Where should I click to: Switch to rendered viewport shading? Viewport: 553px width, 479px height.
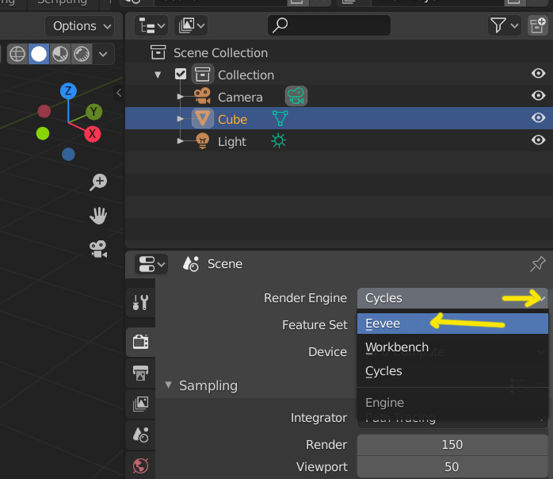pyautogui.click(x=82, y=54)
